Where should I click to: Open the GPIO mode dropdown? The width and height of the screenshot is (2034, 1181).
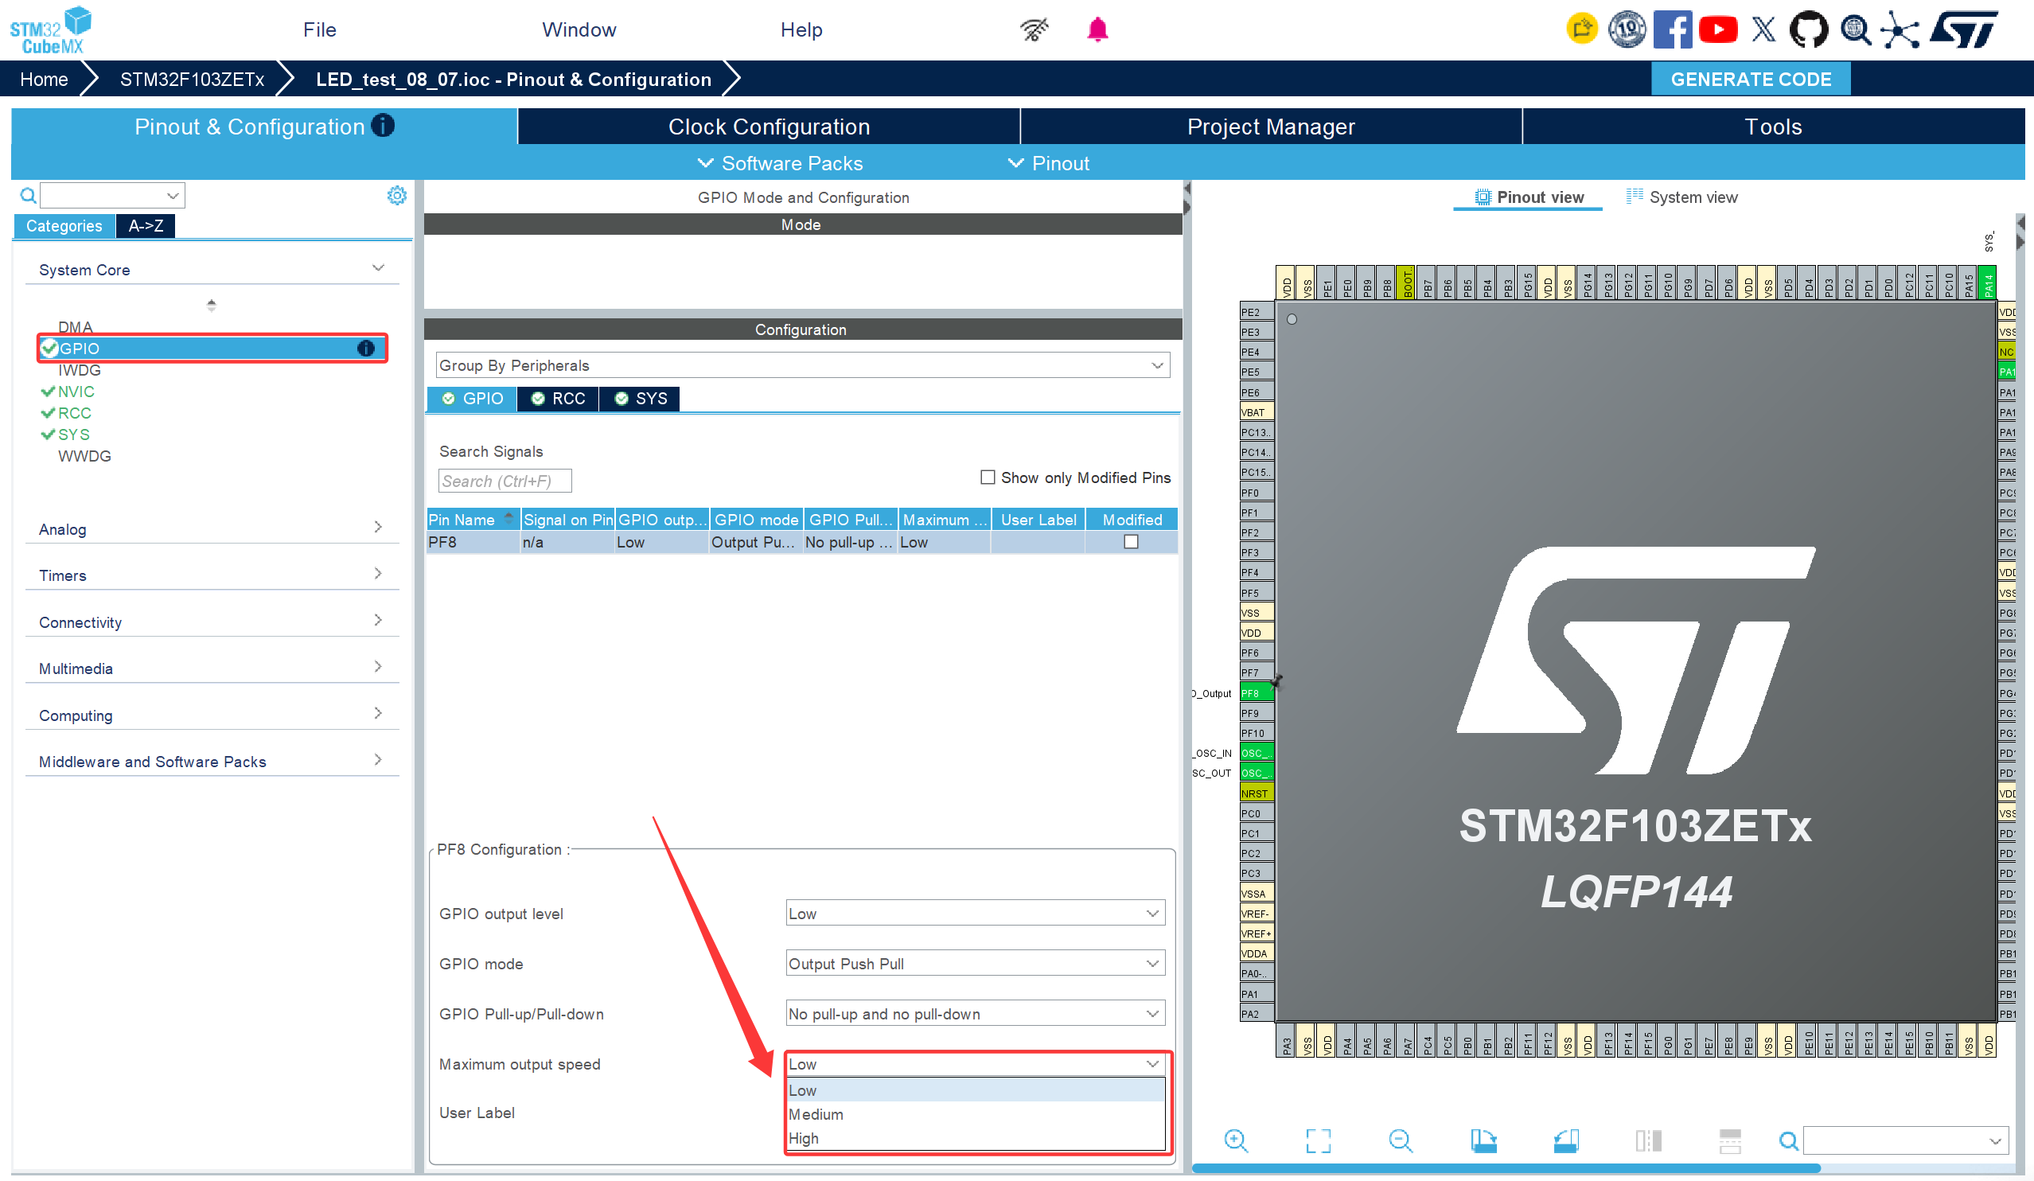click(975, 963)
